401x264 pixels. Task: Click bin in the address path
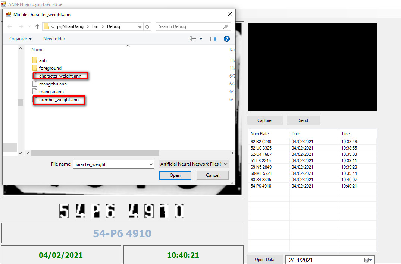click(x=95, y=26)
